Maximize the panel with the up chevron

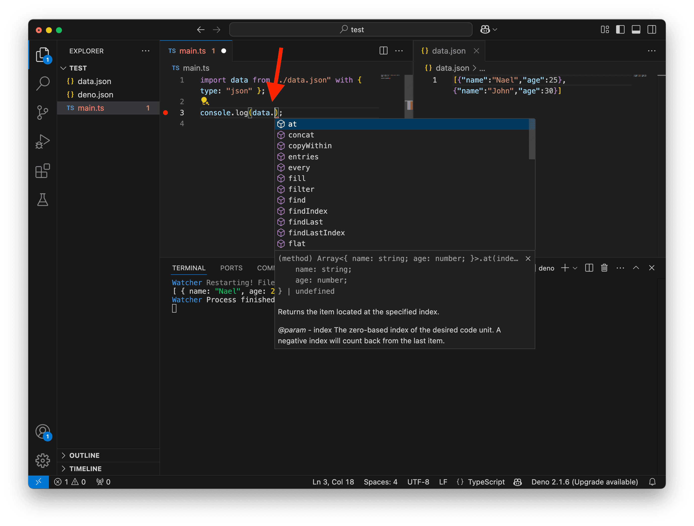(x=636, y=268)
